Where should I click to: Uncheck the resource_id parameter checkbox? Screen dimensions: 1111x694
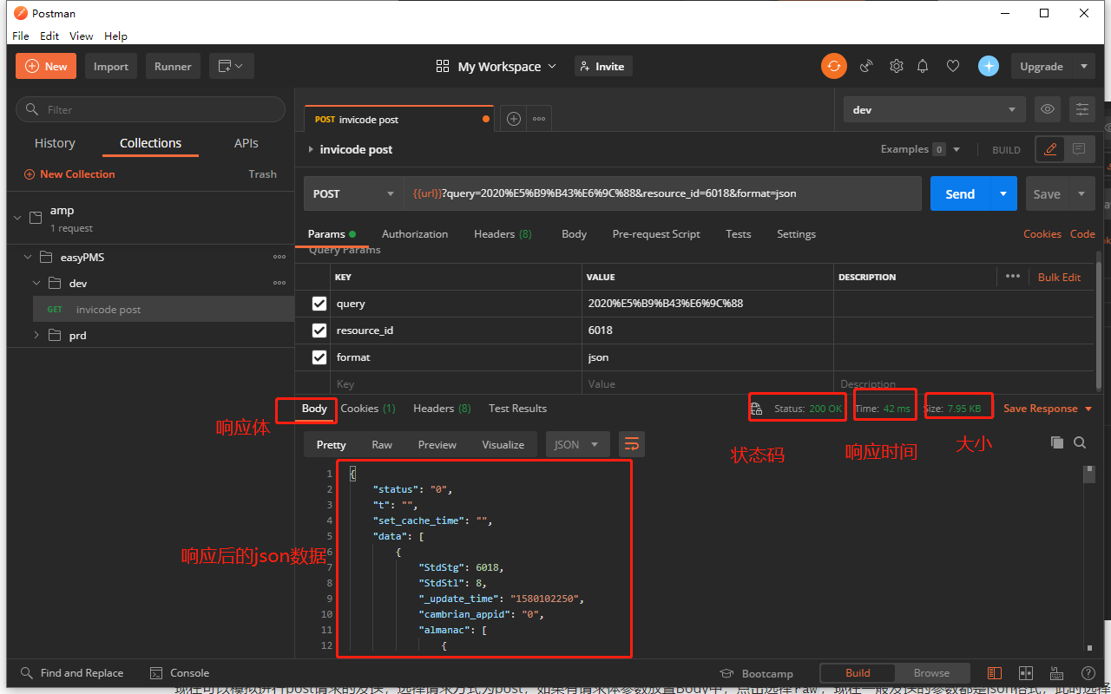pos(319,331)
